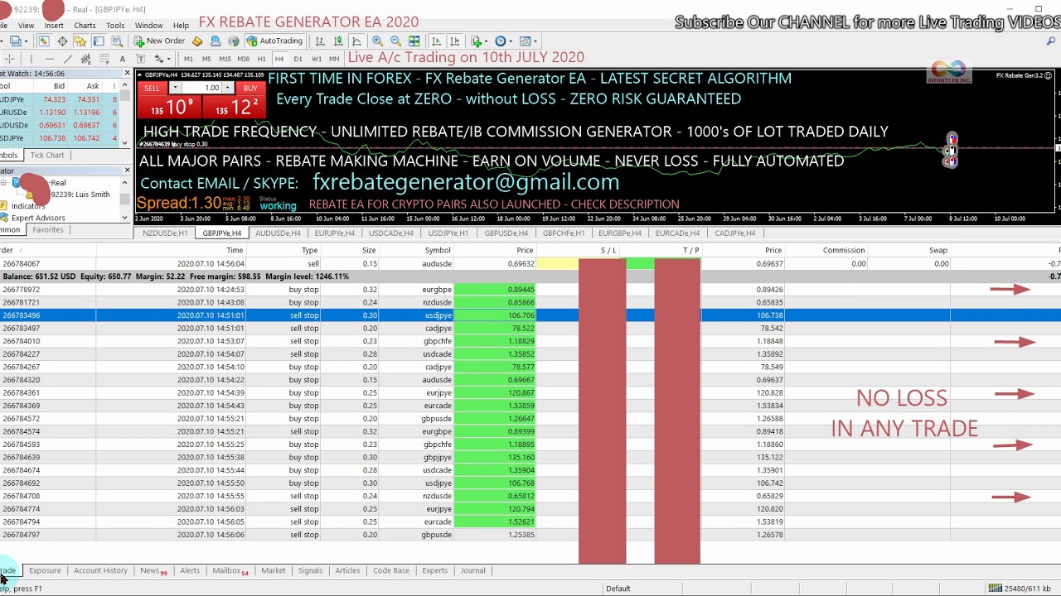Viewport: 1061px width, 596px height.
Task: Select Indicators in the Navigator tree
Action: coord(28,206)
